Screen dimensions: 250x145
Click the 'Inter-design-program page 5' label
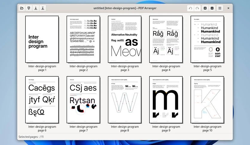[x=208, y=68]
